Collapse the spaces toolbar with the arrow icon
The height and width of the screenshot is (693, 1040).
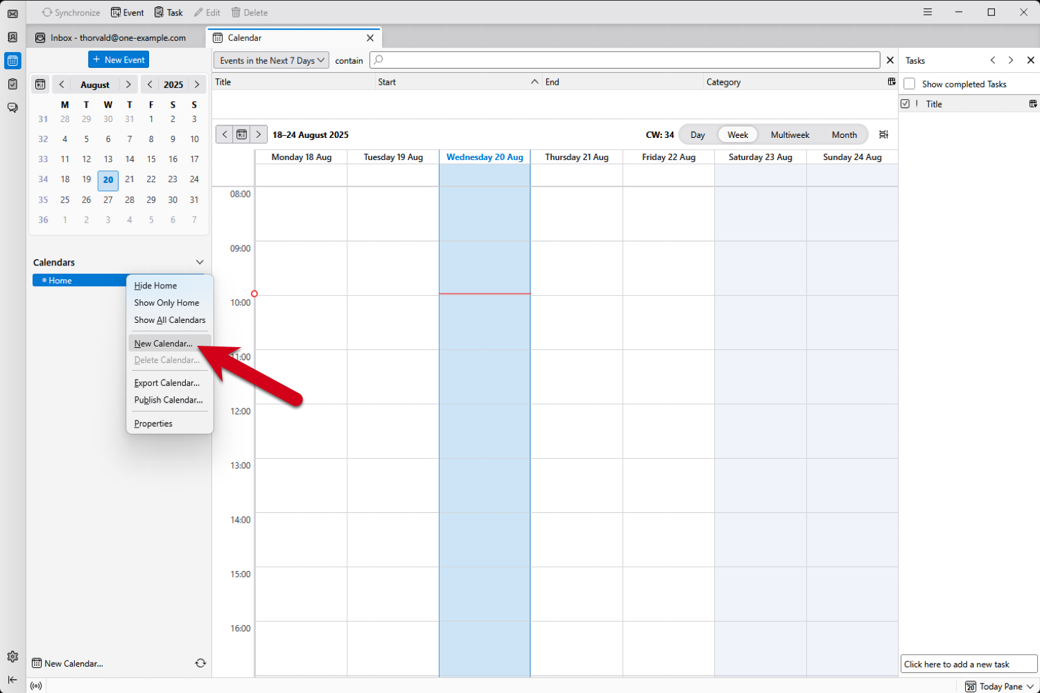[x=12, y=680]
